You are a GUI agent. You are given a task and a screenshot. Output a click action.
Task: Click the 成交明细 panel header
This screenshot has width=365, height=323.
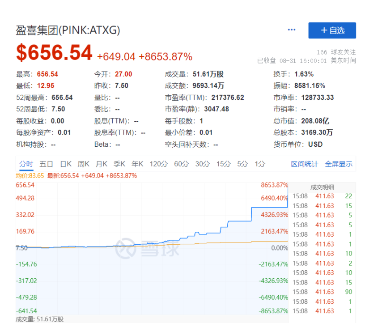322,187
